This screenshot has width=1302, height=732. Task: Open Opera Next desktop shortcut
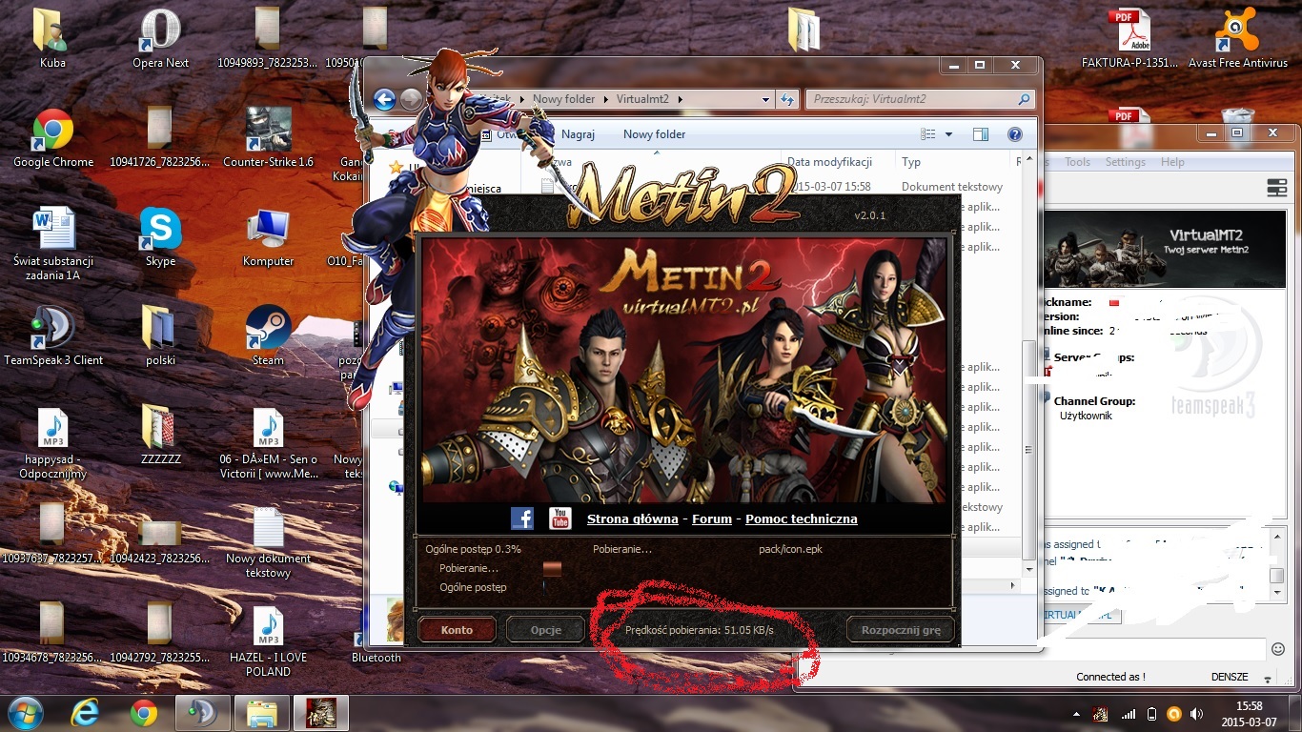point(160,40)
